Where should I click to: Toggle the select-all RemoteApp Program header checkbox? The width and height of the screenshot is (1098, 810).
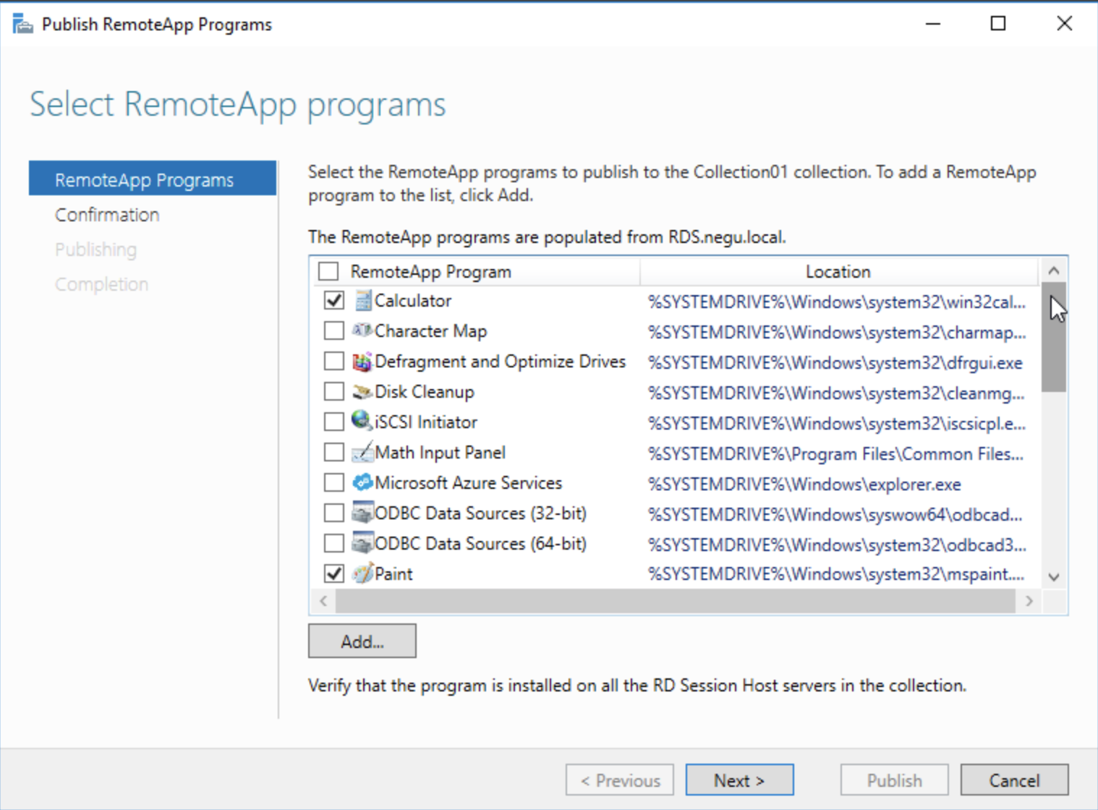[328, 272]
